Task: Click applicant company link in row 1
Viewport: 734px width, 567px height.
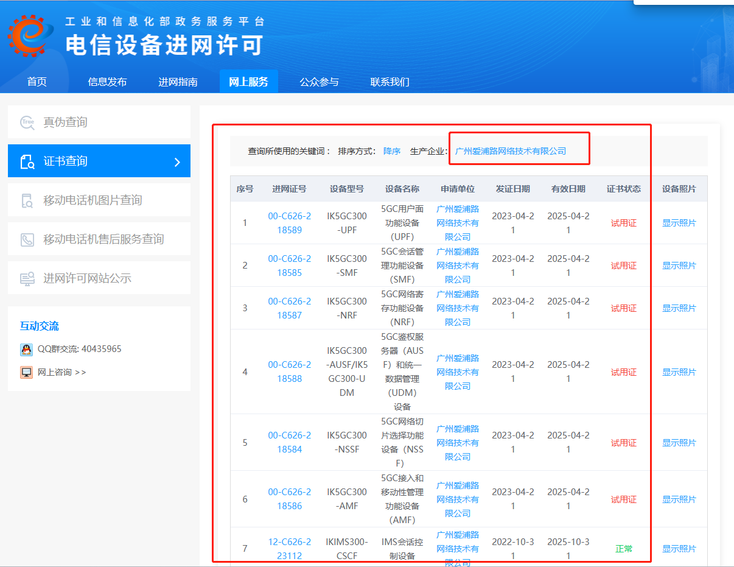Action: pos(458,223)
